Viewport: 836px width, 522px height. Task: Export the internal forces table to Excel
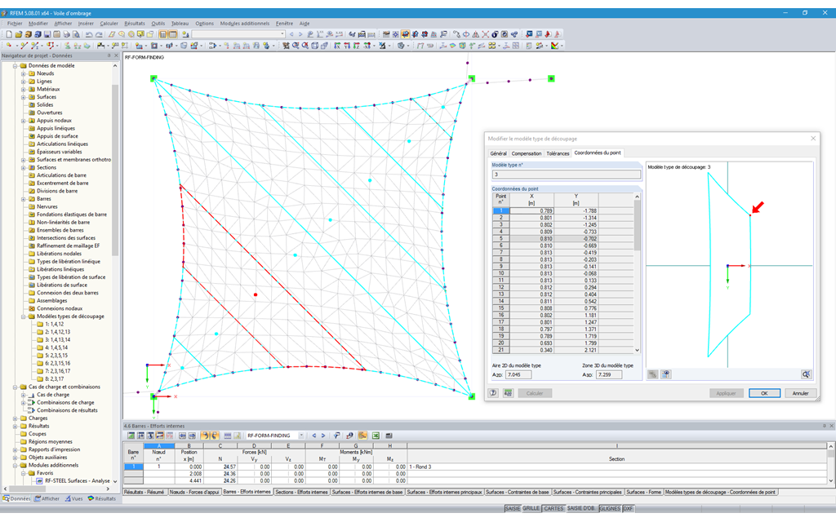[x=376, y=436]
